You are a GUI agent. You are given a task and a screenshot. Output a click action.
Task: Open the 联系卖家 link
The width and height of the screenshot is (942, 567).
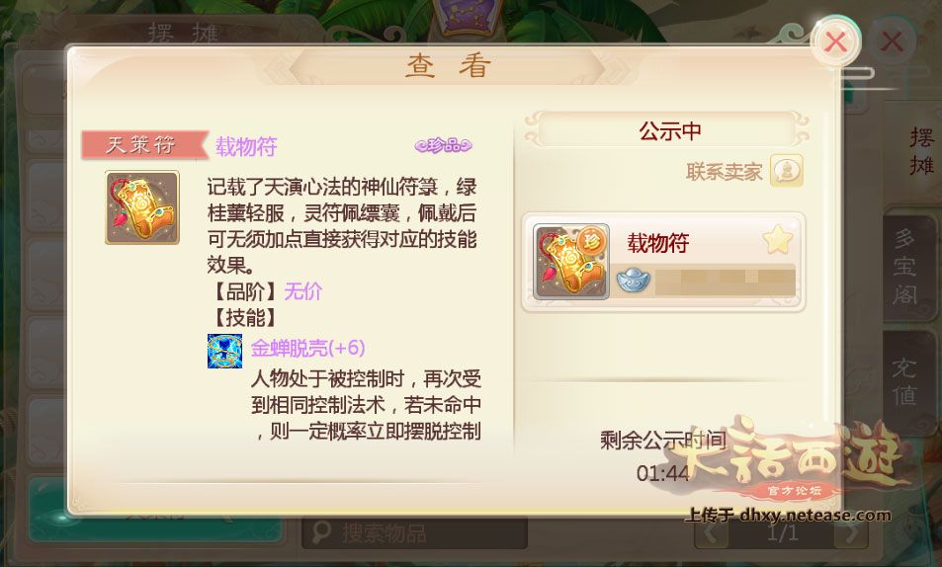[724, 172]
